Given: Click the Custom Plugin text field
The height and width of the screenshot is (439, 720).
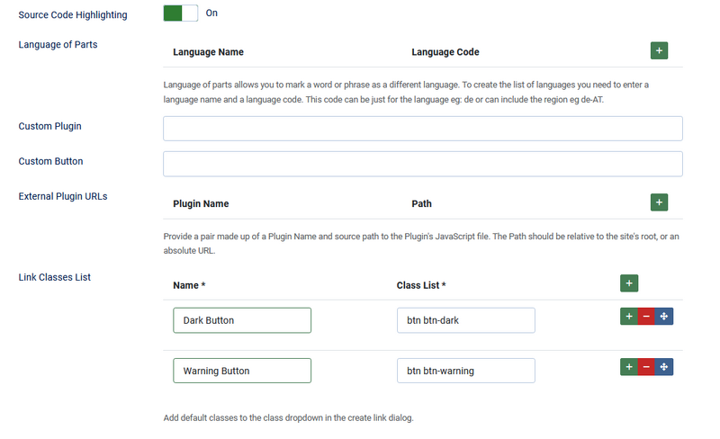Looking at the screenshot, I should coord(422,128).
